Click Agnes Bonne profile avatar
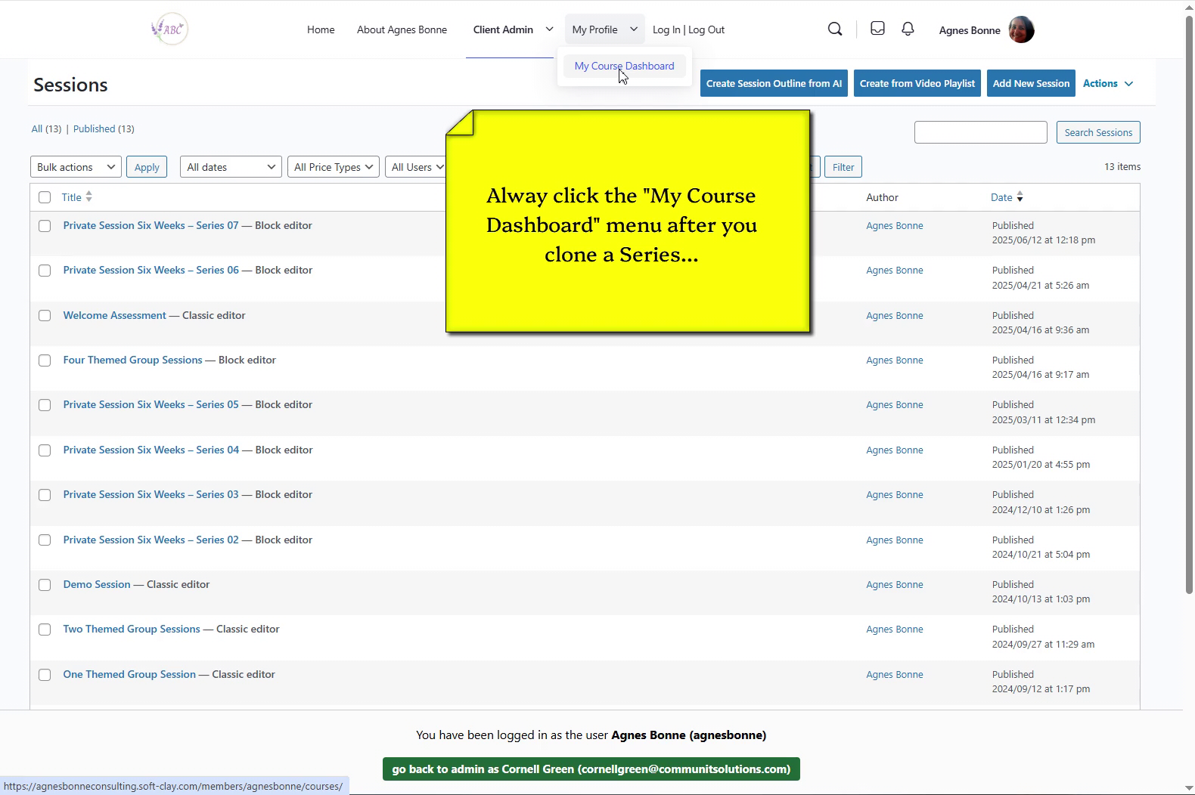The image size is (1195, 795). coord(1021,30)
